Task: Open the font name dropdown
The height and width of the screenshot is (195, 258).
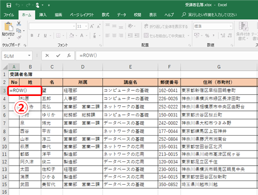Action: pyautogui.click(x=74, y=26)
